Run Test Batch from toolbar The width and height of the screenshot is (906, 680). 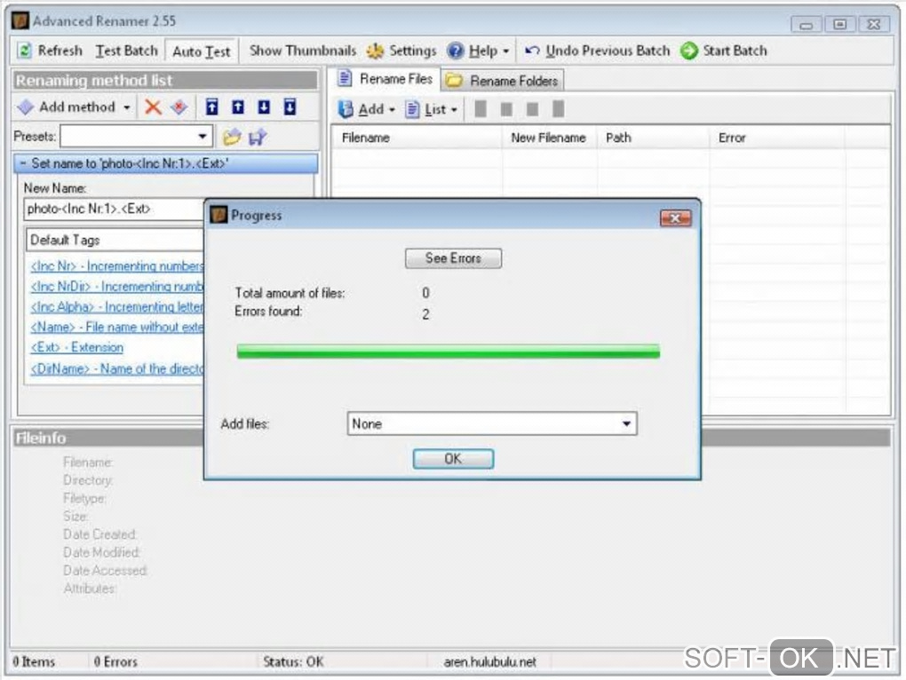coord(126,51)
